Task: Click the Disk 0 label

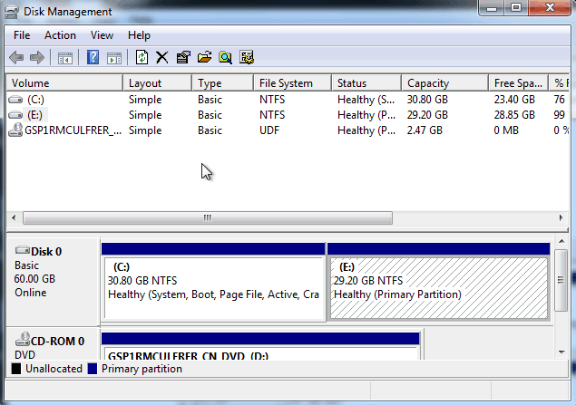Action: pos(46,252)
